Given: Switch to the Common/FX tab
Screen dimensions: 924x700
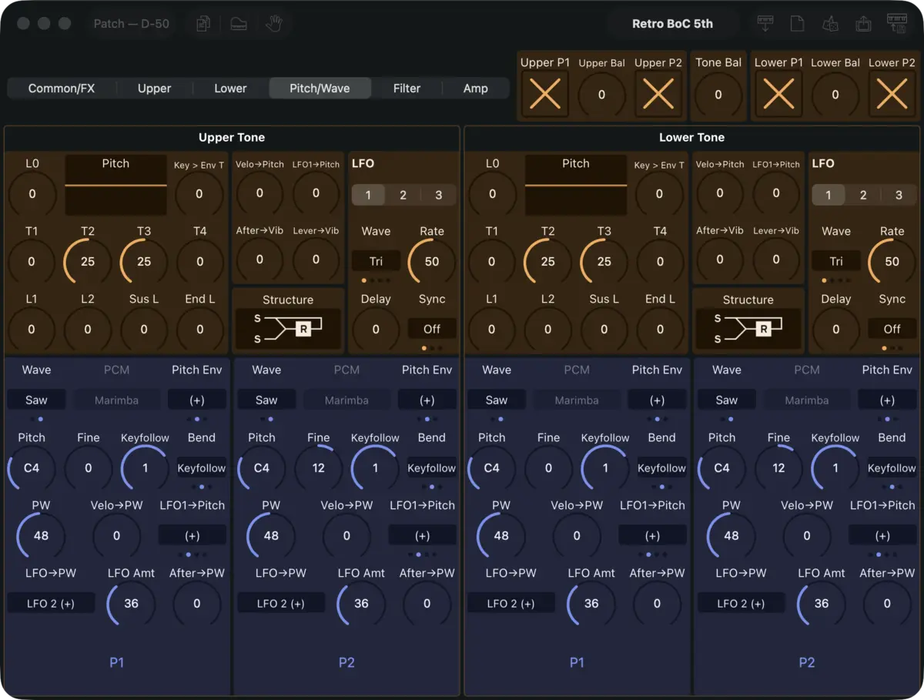Looking at the screenshot, I should pos(62,88).
